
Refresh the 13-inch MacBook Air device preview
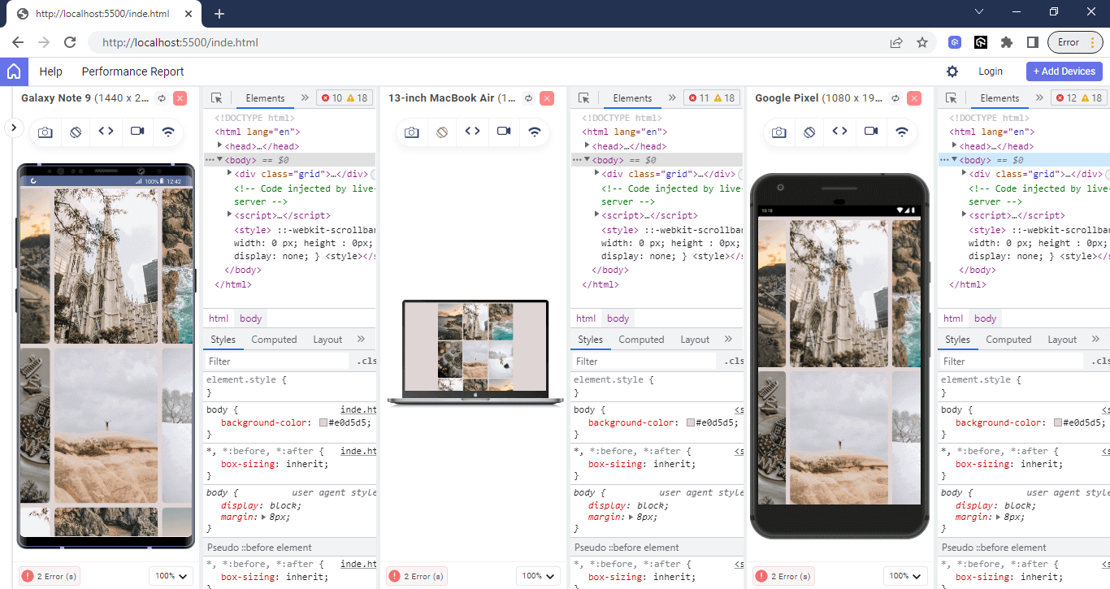tap(527, 97)
